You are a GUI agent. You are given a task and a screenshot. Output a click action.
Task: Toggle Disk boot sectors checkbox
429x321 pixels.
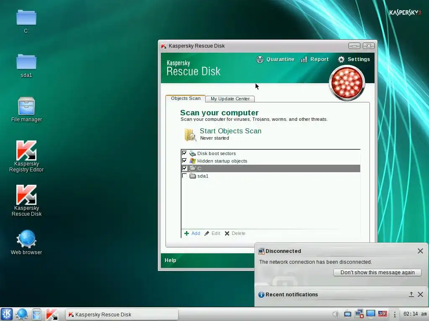[x=184, y=153]
